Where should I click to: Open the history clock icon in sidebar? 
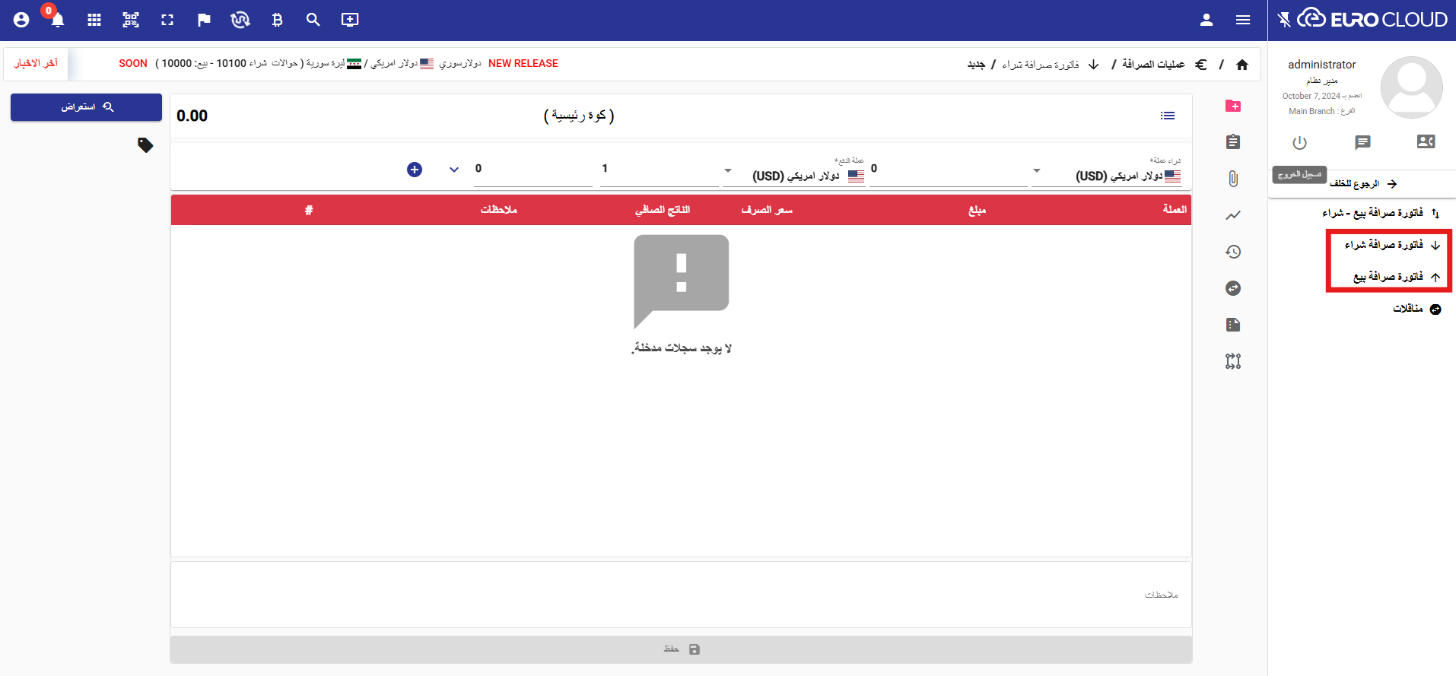point(1233,252)
